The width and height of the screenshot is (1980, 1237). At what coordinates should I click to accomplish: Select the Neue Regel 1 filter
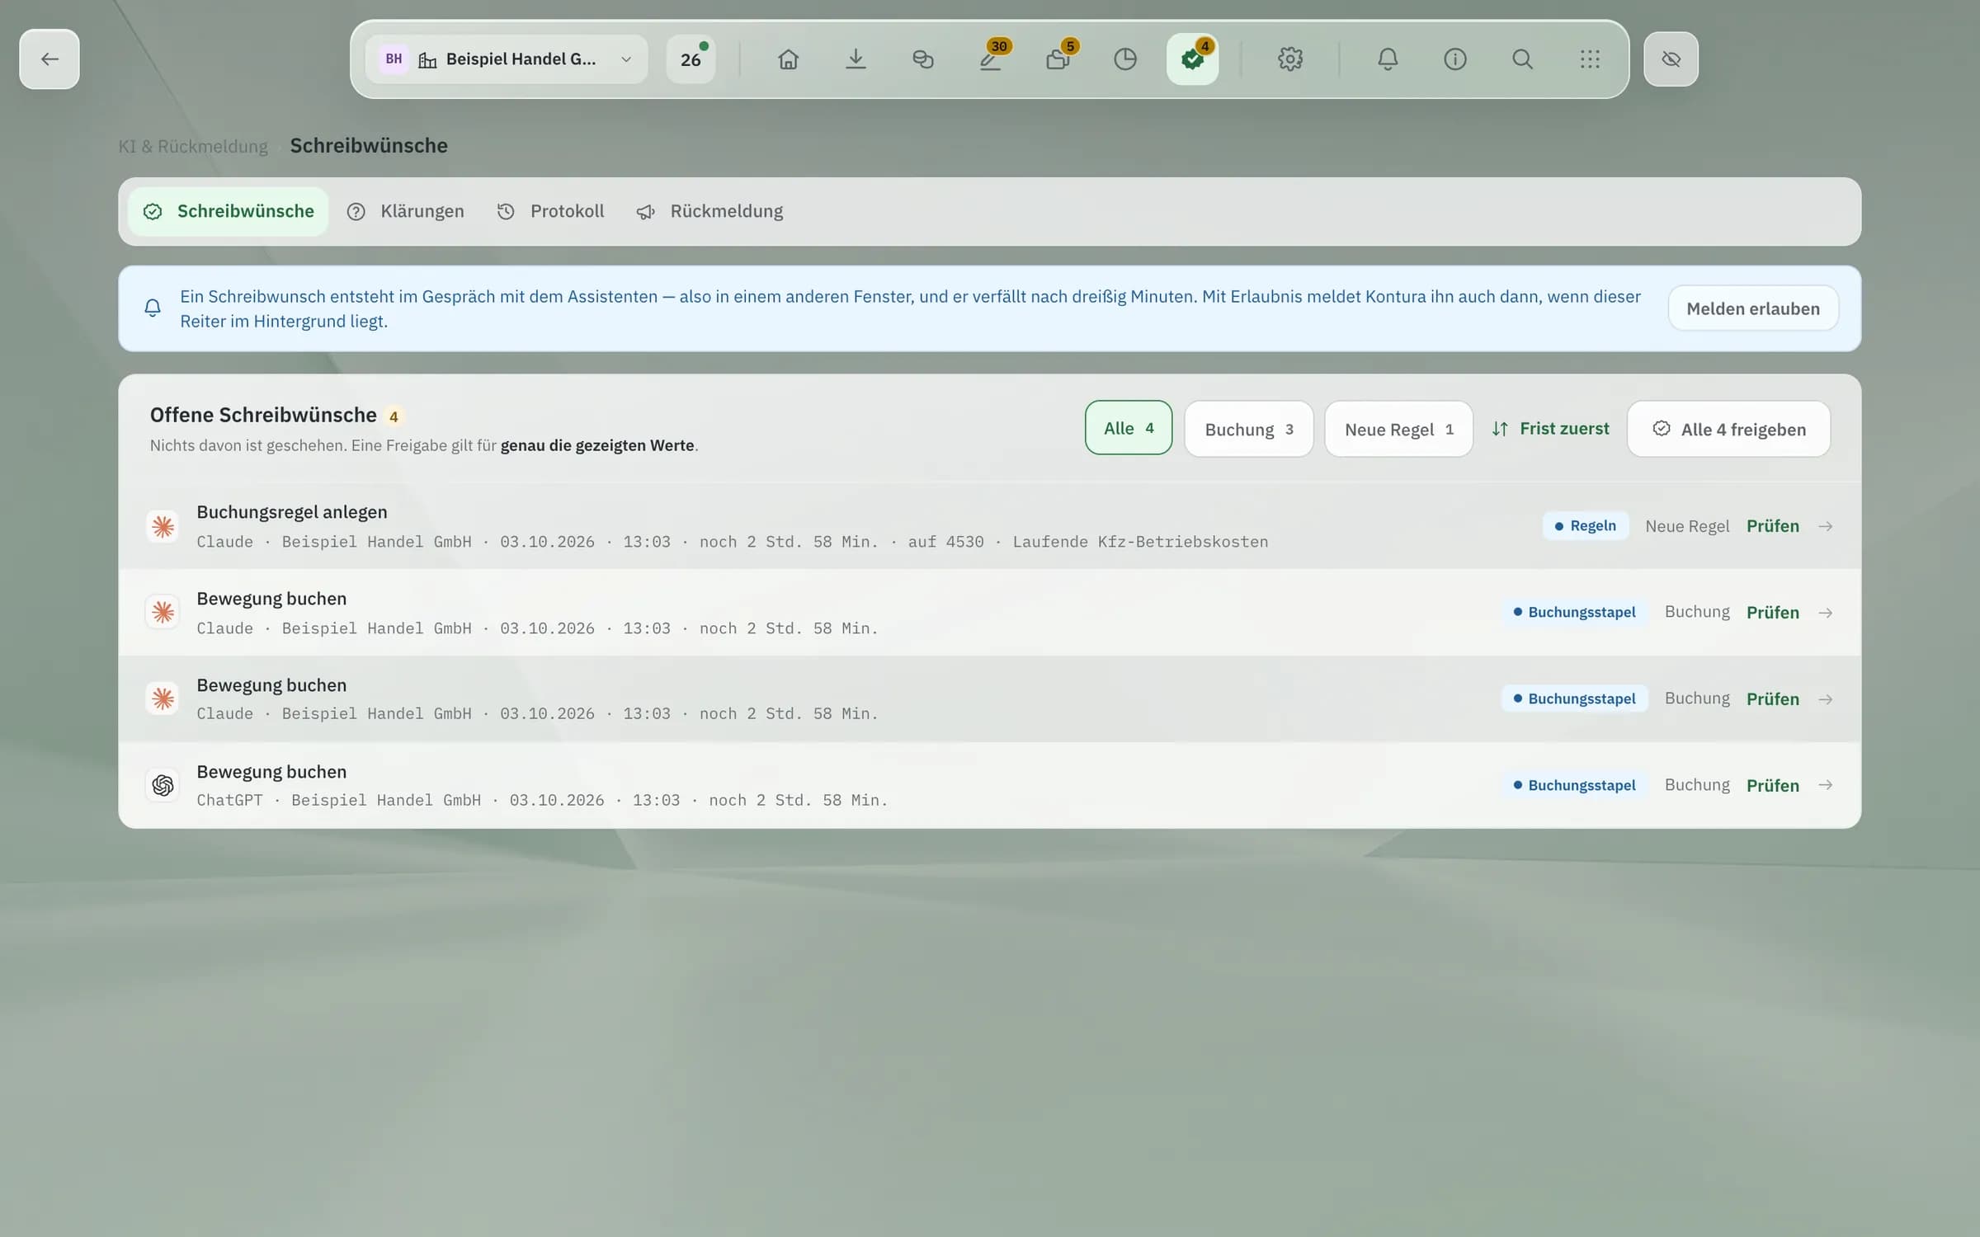coord(1398,429)
